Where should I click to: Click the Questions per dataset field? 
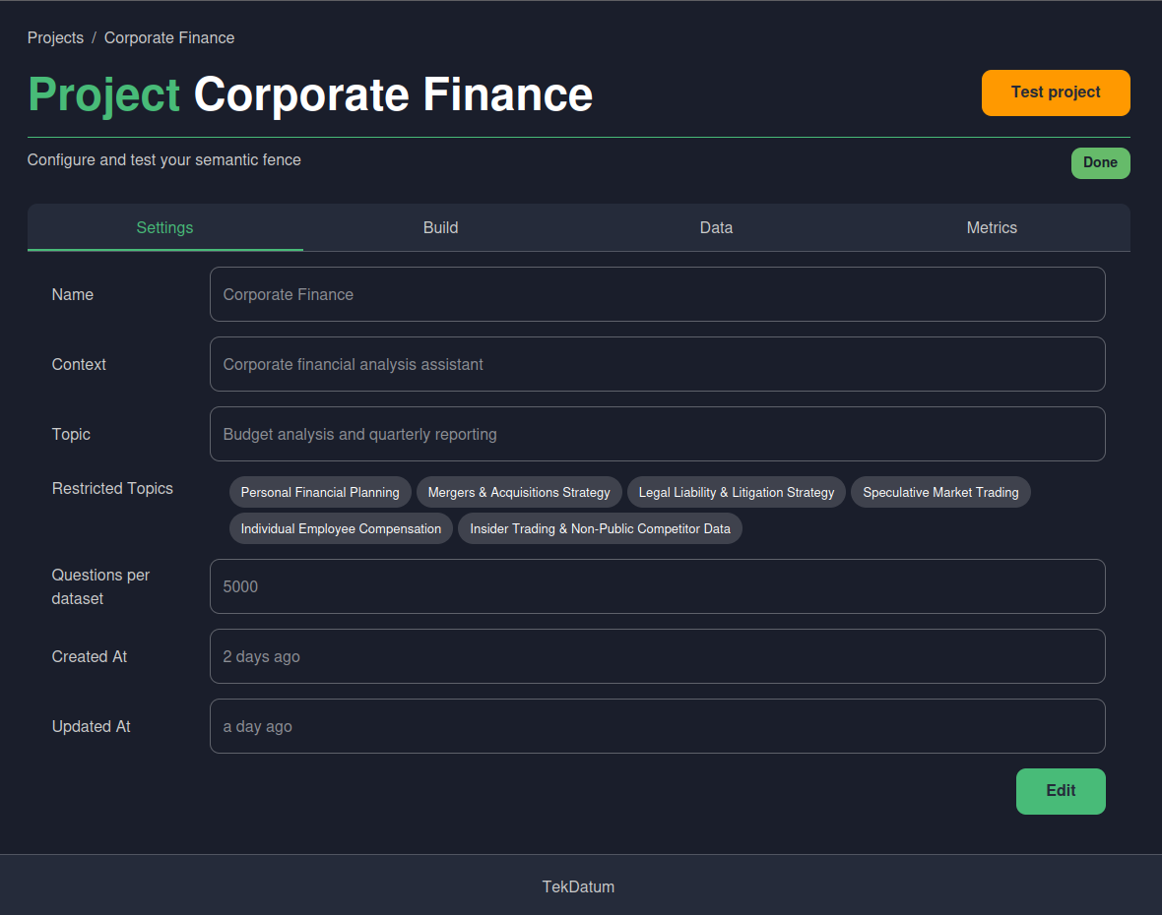pos(657,585)
